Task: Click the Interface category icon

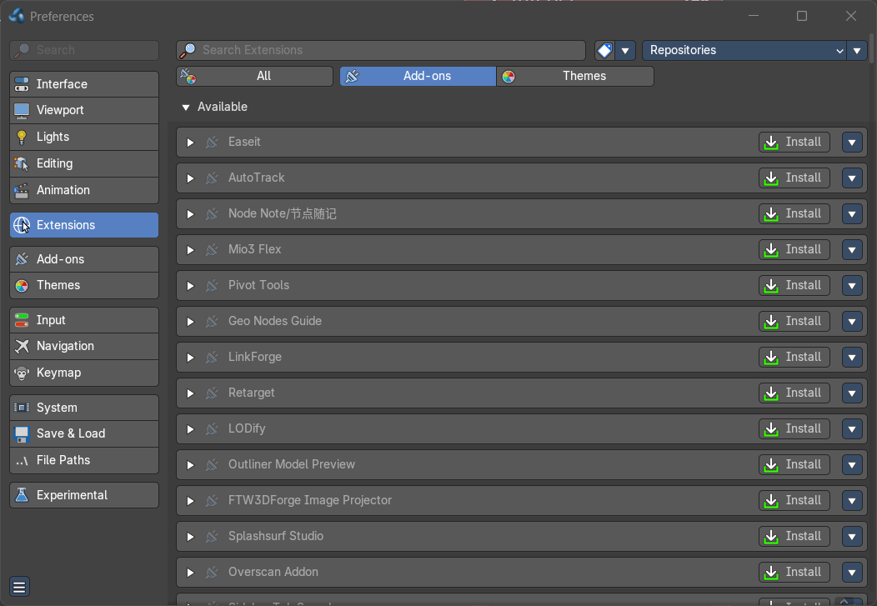Action: [22, 84]
